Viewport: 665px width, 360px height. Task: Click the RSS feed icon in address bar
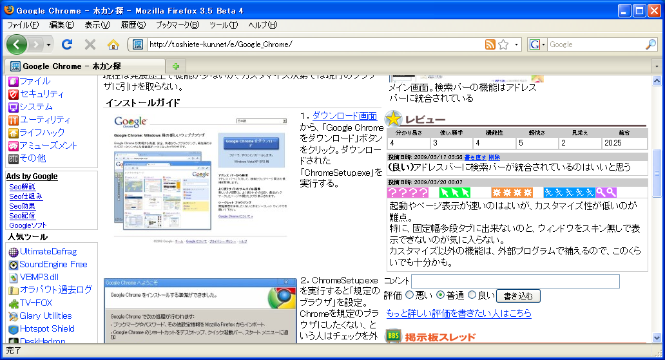pyautogui.click(x=490, y=44)
